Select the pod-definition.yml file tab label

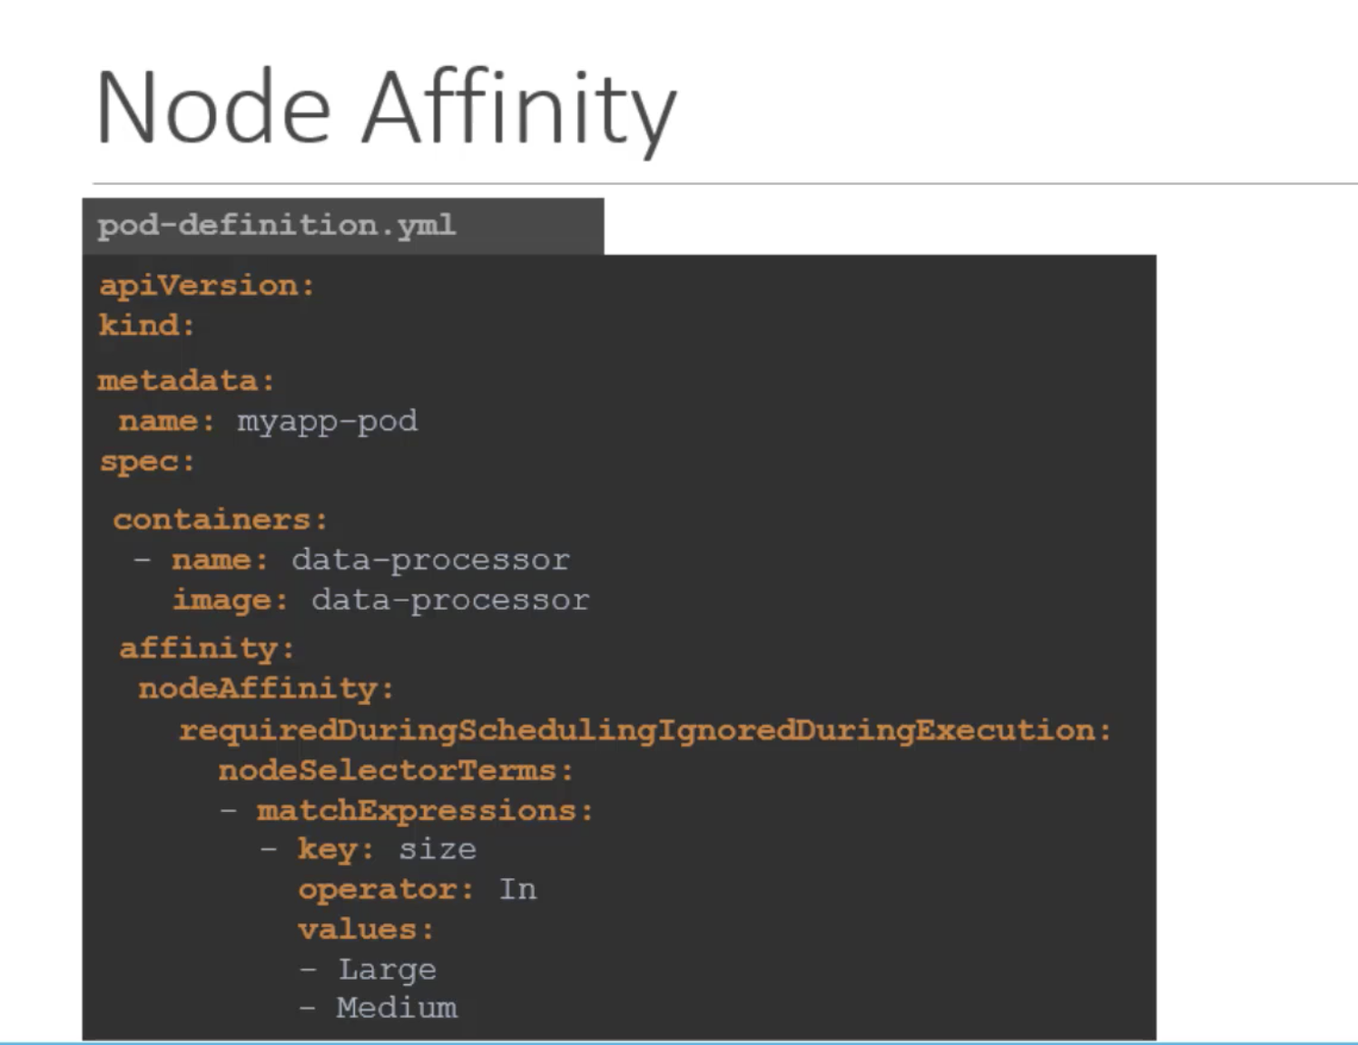point(276,225)
